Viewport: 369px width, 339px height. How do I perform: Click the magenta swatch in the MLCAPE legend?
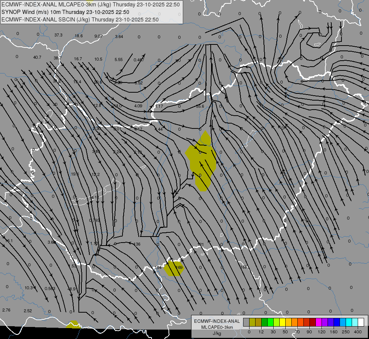pos(318,322)
